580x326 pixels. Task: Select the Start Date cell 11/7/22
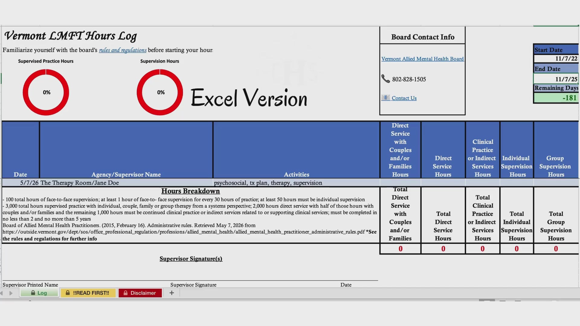[556, 59]
